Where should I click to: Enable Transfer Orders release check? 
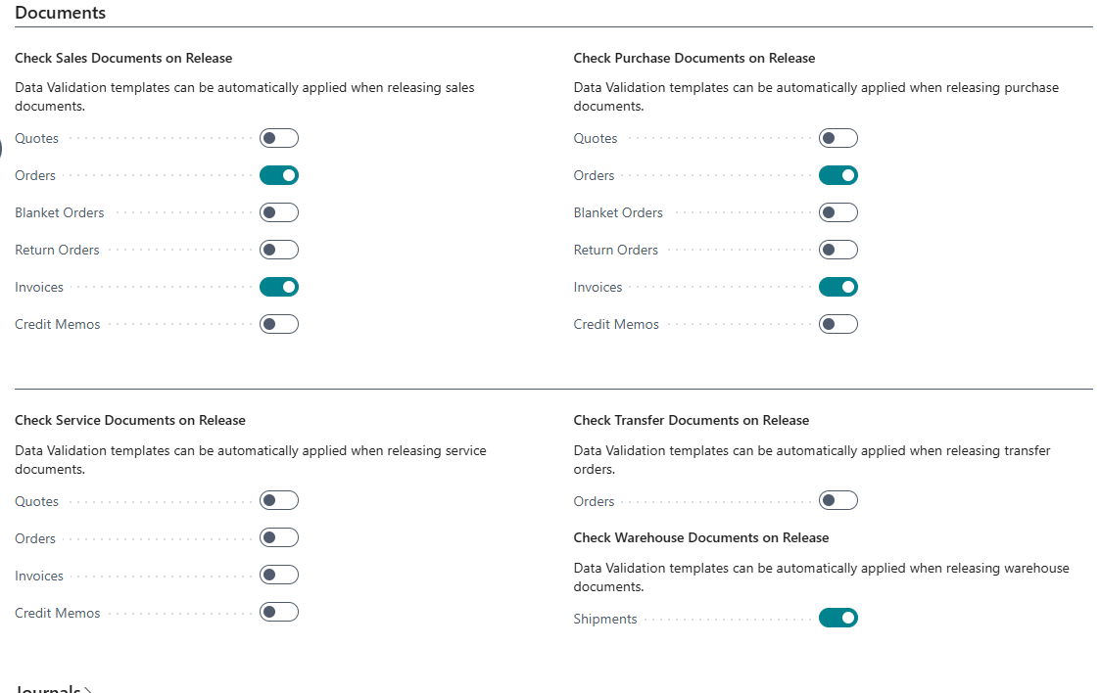837,501
